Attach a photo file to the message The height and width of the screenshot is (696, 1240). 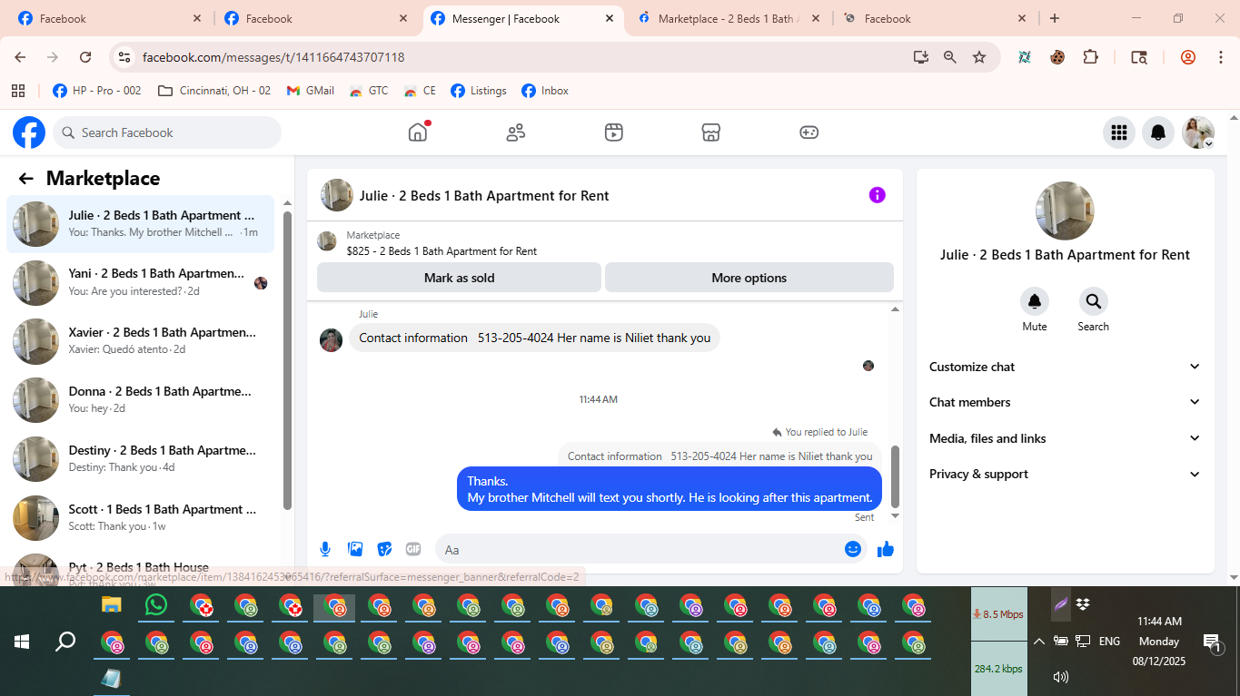tap(355, 549)
